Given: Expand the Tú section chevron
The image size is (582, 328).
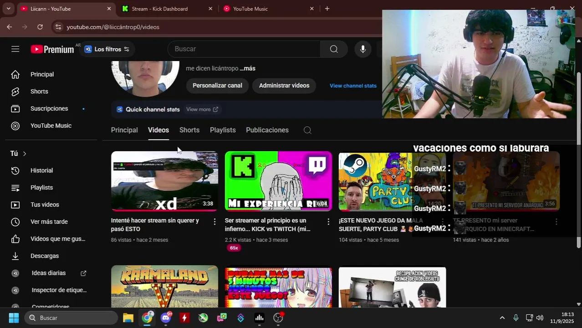Looking at the screenshot, I should click(x=25, y=154).
